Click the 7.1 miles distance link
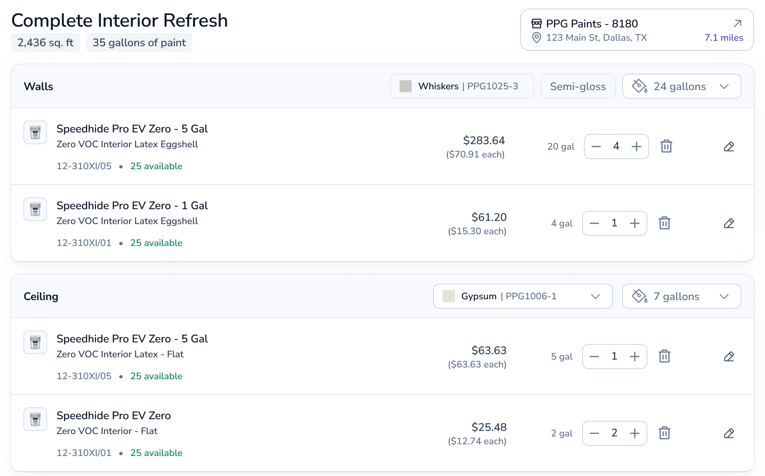765x476 pixels. (724, 38)
